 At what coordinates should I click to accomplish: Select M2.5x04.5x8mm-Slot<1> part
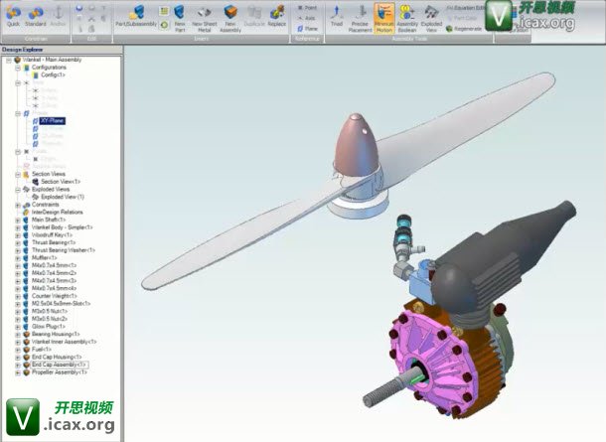(61, 304)
